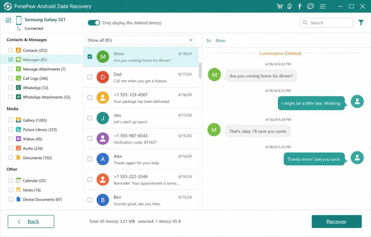Click the Gallery category icon
The height and width of the screenshot is (237, 371).
click(19, 120)
